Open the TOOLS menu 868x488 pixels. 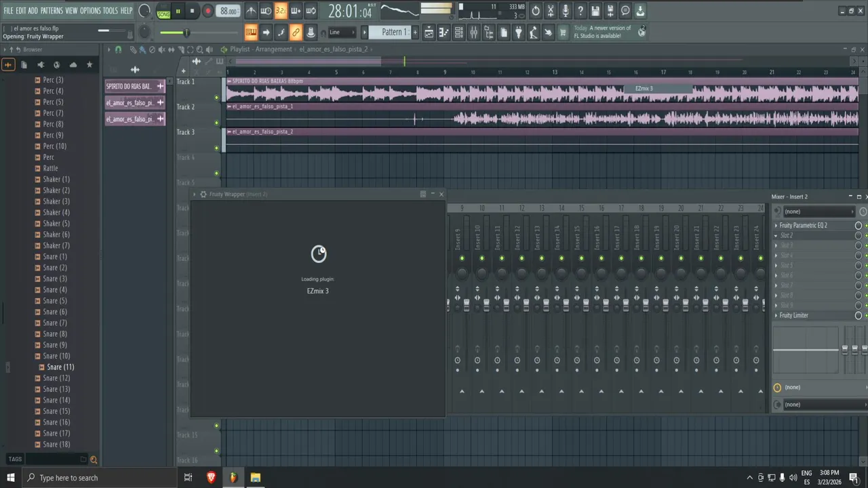tap(111, 11)
